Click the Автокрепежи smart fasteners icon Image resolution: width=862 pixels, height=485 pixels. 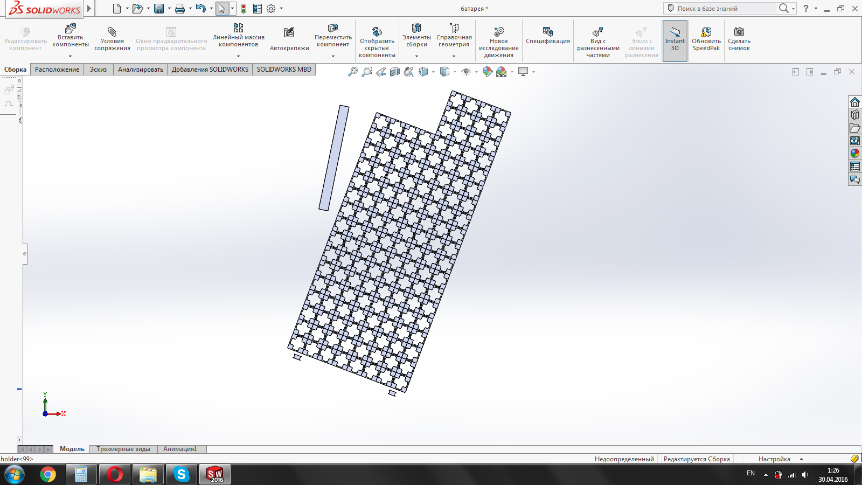click(x=289, y=33)
